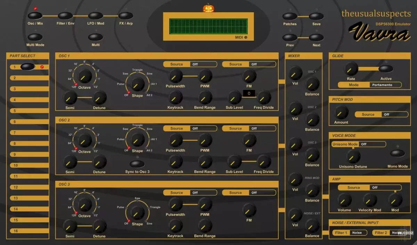This screenshot has height=245, width=417.
Task: Toggle Sync to Osc 3 button
Action: coord(137,164)
